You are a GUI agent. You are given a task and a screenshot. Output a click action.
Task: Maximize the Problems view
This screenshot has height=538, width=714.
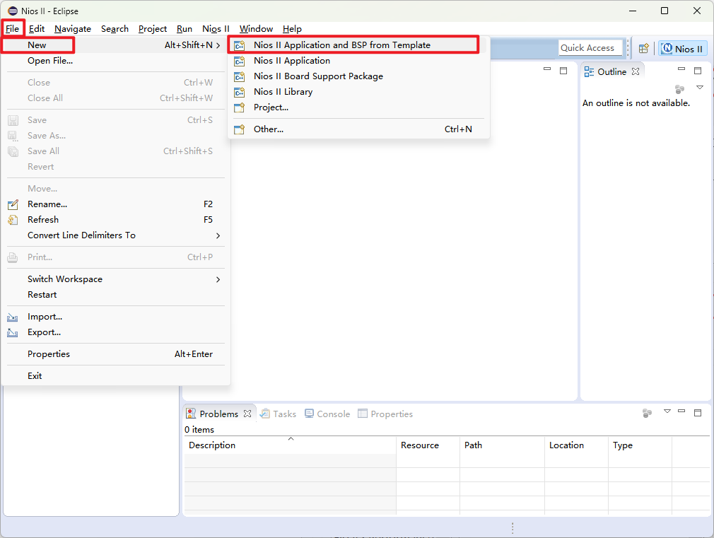[698, 413]
